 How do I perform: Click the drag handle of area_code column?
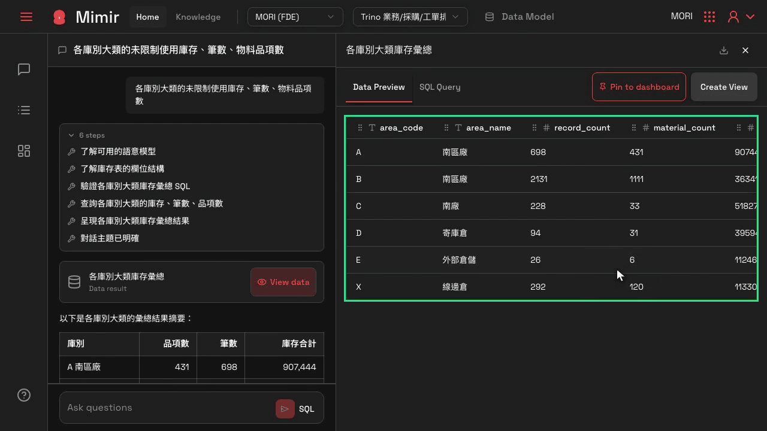[360, 128]
